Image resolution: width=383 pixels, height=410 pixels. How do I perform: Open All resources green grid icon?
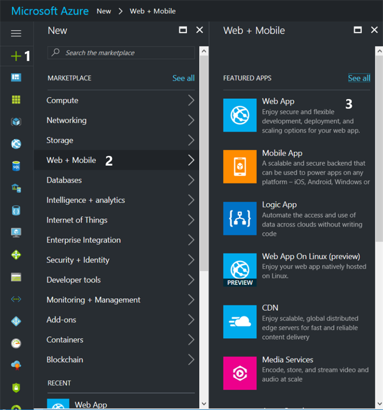click(x=16, y=100)
